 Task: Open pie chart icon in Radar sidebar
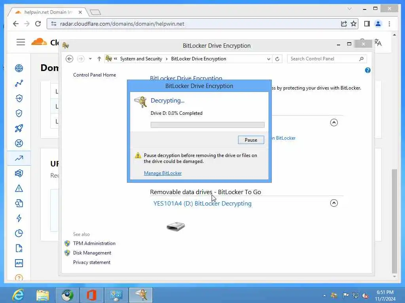coord(19,234)
